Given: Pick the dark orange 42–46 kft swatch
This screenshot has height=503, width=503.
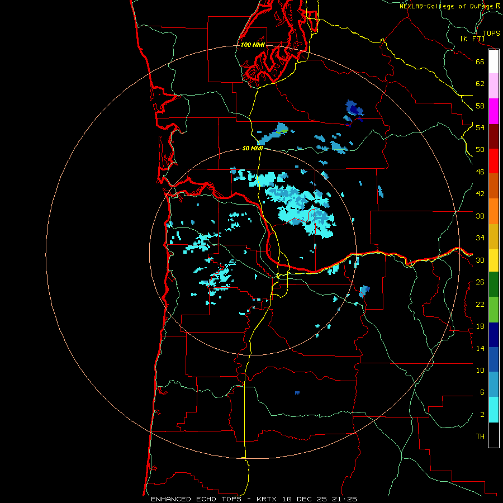Looking at the screenshot, I should click(x=493, y=186).
